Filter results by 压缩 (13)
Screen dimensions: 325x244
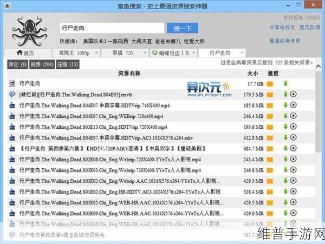68,64
